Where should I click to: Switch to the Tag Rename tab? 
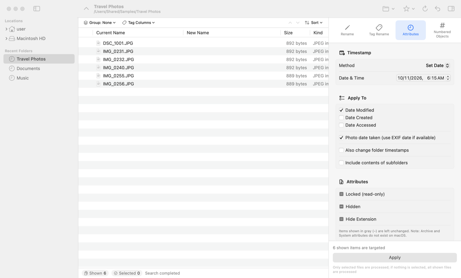coord(379,30)
